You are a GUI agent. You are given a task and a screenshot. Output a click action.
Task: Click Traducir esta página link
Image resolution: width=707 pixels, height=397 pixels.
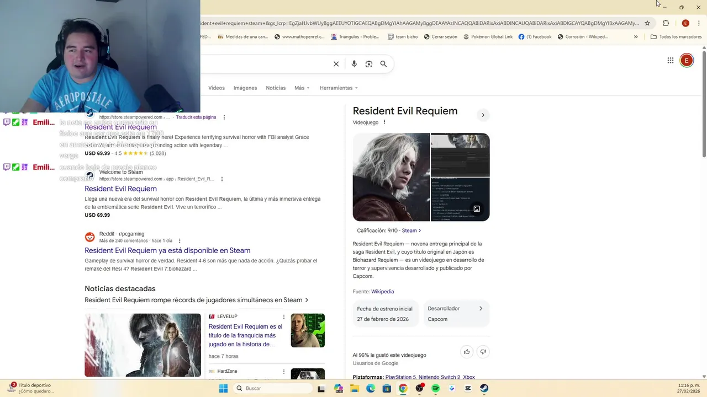click(x=196, y=117)
